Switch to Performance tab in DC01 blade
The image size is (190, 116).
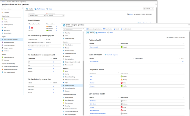point(100,33)
